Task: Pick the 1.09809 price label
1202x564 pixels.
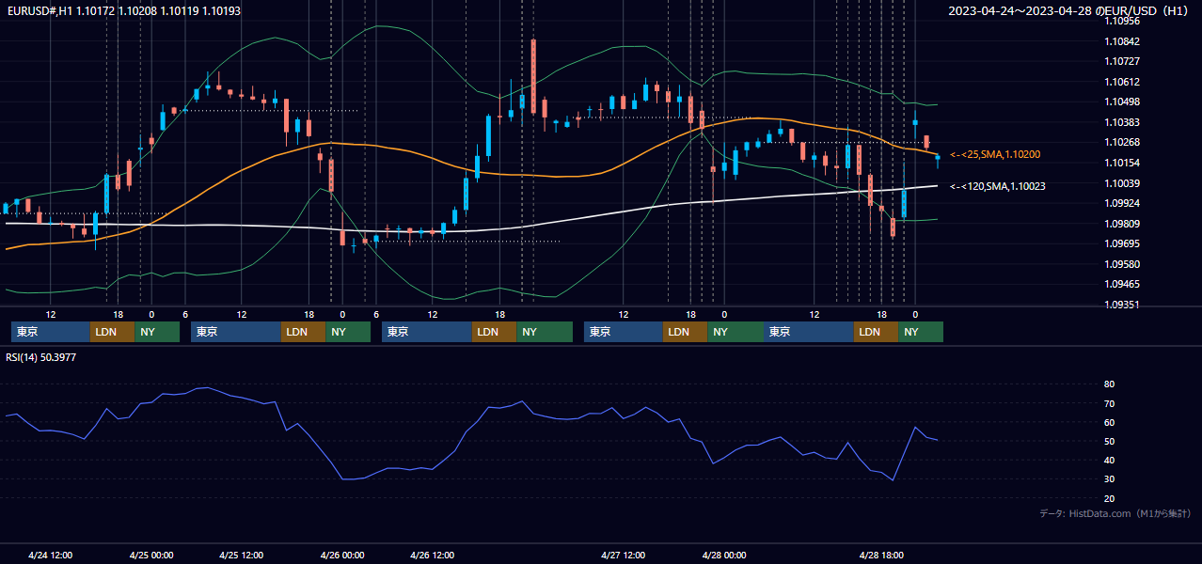Action: [1122, 224]
